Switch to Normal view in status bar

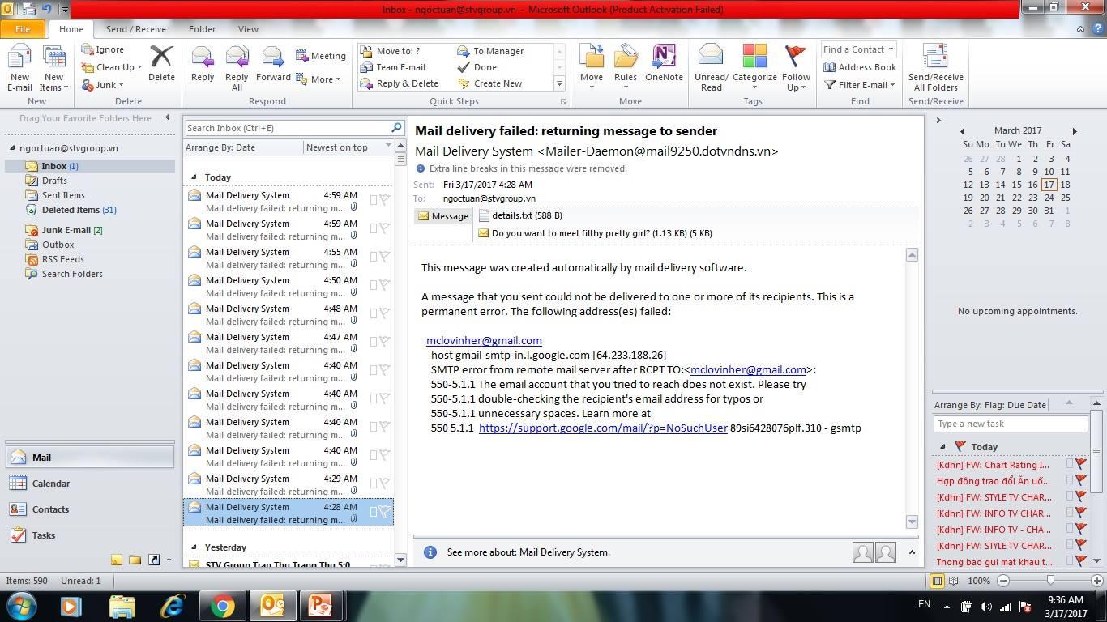tap(937, 581)
